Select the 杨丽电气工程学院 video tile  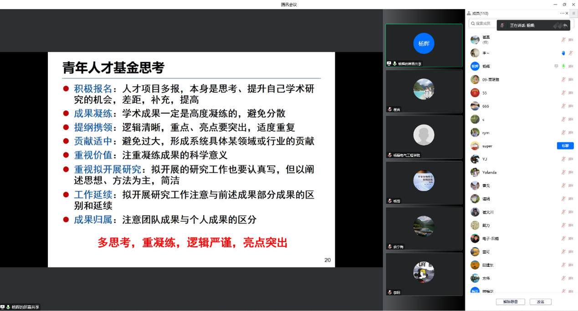tap(424, 136)
